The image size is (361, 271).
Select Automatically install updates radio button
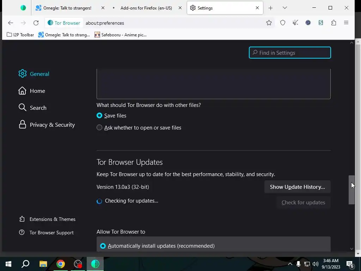point(103,246)
